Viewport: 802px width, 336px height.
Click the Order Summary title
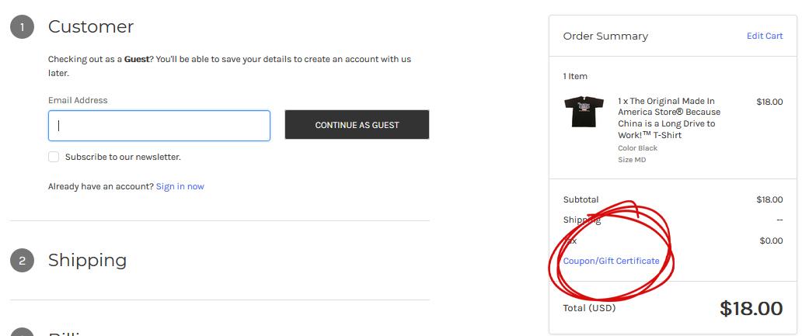tap(605, 36)
